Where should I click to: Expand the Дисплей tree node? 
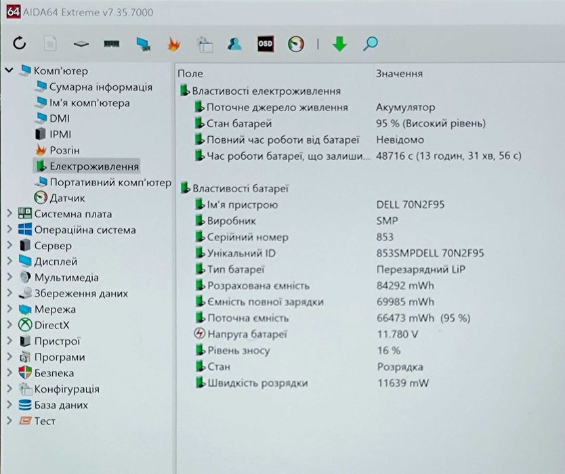click(9, 261)
